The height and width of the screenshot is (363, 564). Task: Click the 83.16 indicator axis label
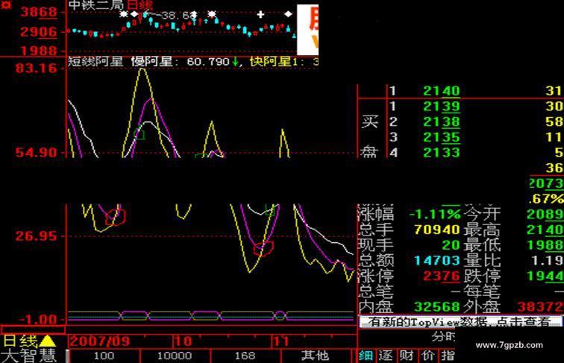pyautogui.click(x=37, y=69)
